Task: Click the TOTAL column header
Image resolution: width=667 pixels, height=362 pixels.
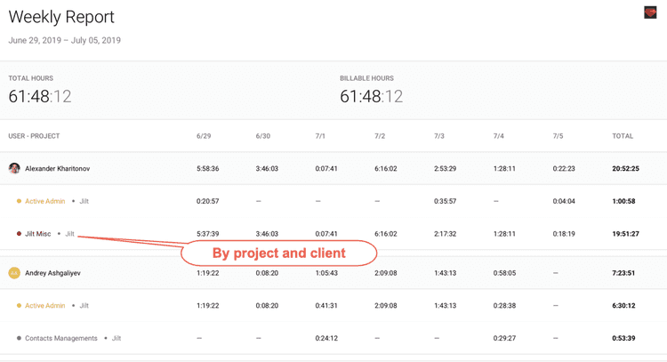Action: click(623, 136)
